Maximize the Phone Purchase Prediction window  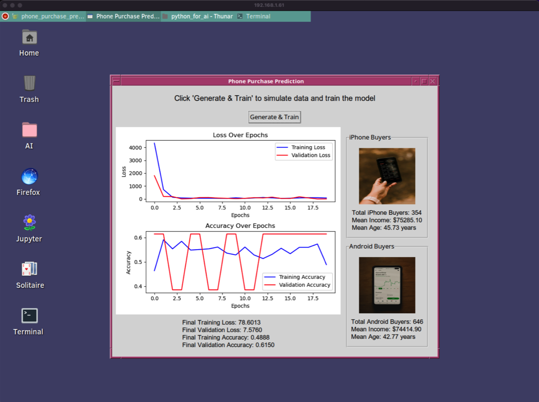click(x=424, y=81)
